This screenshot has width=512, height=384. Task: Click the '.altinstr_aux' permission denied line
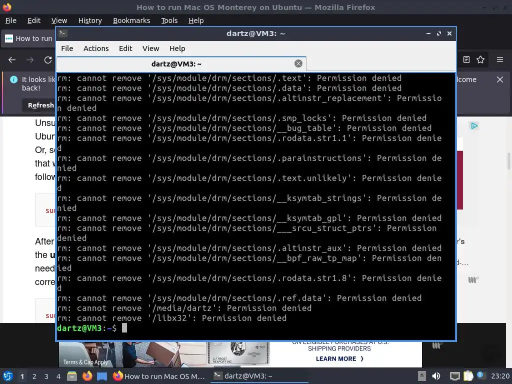[249, 248]
